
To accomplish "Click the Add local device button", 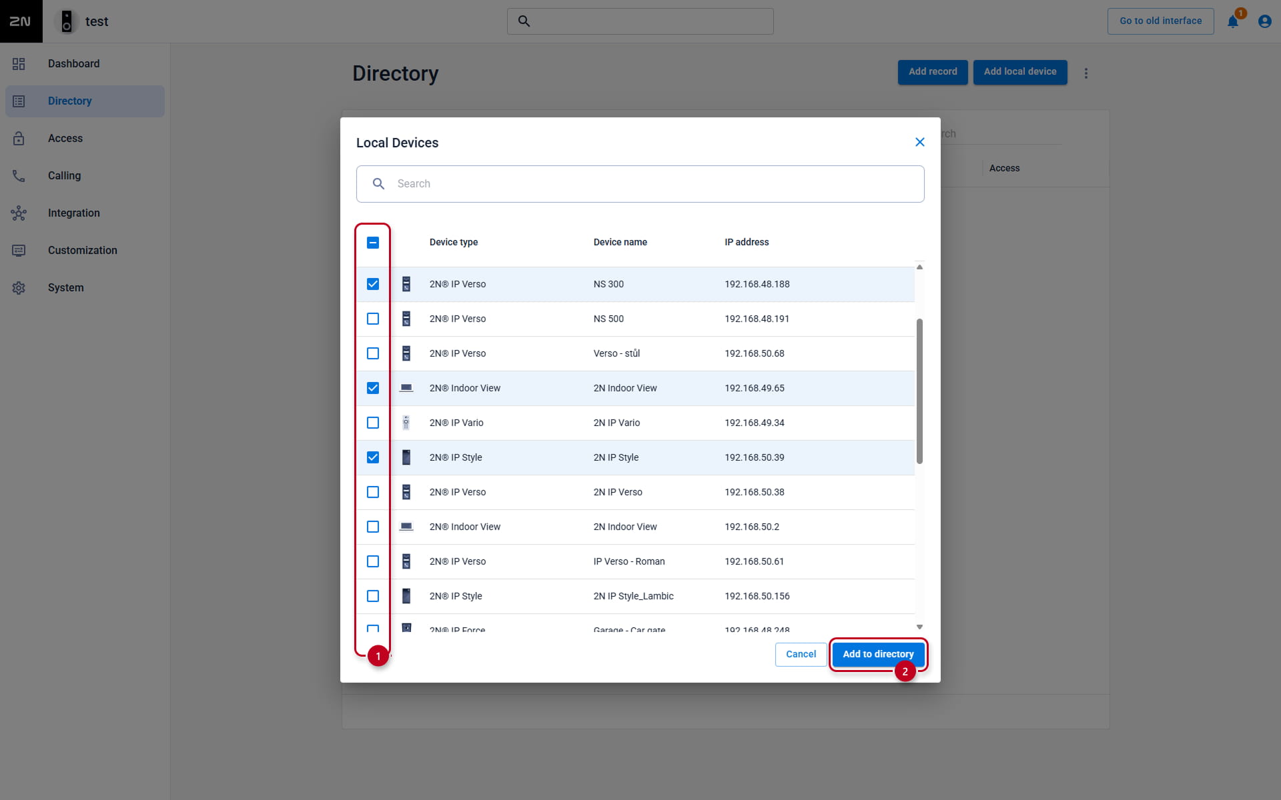I will coord(1020,72).
